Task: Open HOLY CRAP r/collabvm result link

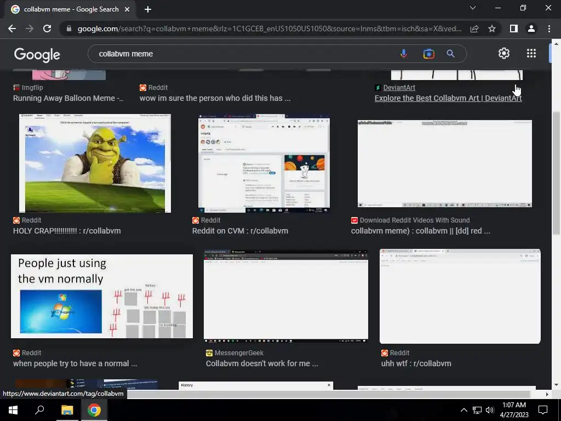Action: [67, 231]
